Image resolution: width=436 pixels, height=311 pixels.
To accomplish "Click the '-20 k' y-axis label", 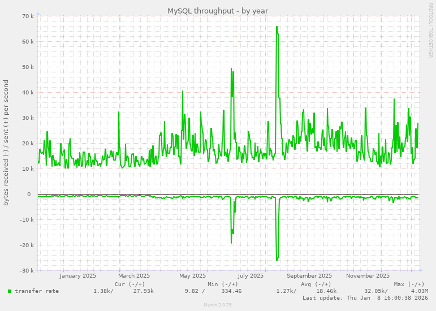I will coord(27,245).
